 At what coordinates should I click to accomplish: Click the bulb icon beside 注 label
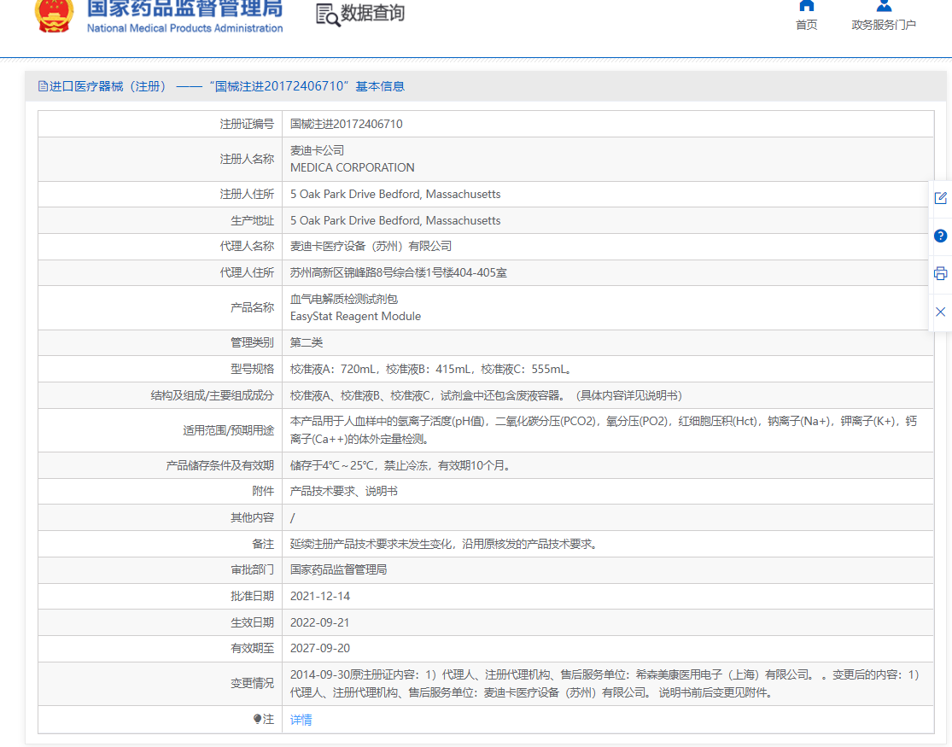click(x=258, y=719)
